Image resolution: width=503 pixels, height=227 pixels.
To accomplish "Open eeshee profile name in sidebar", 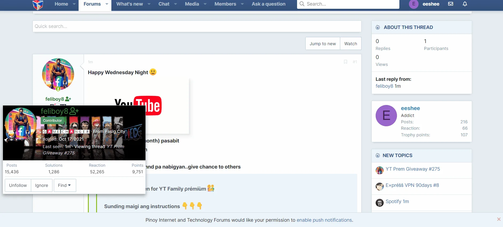I will (410, 108).
